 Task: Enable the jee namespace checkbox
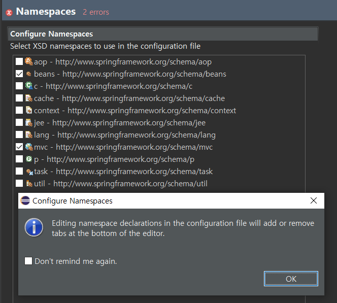[x=19, y=122]
